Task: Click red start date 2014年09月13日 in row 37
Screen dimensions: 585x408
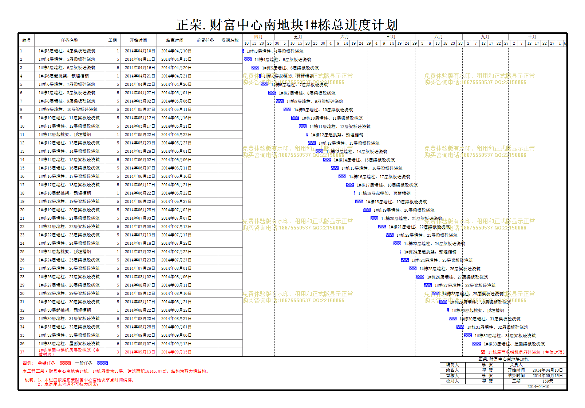Action: 140,352
